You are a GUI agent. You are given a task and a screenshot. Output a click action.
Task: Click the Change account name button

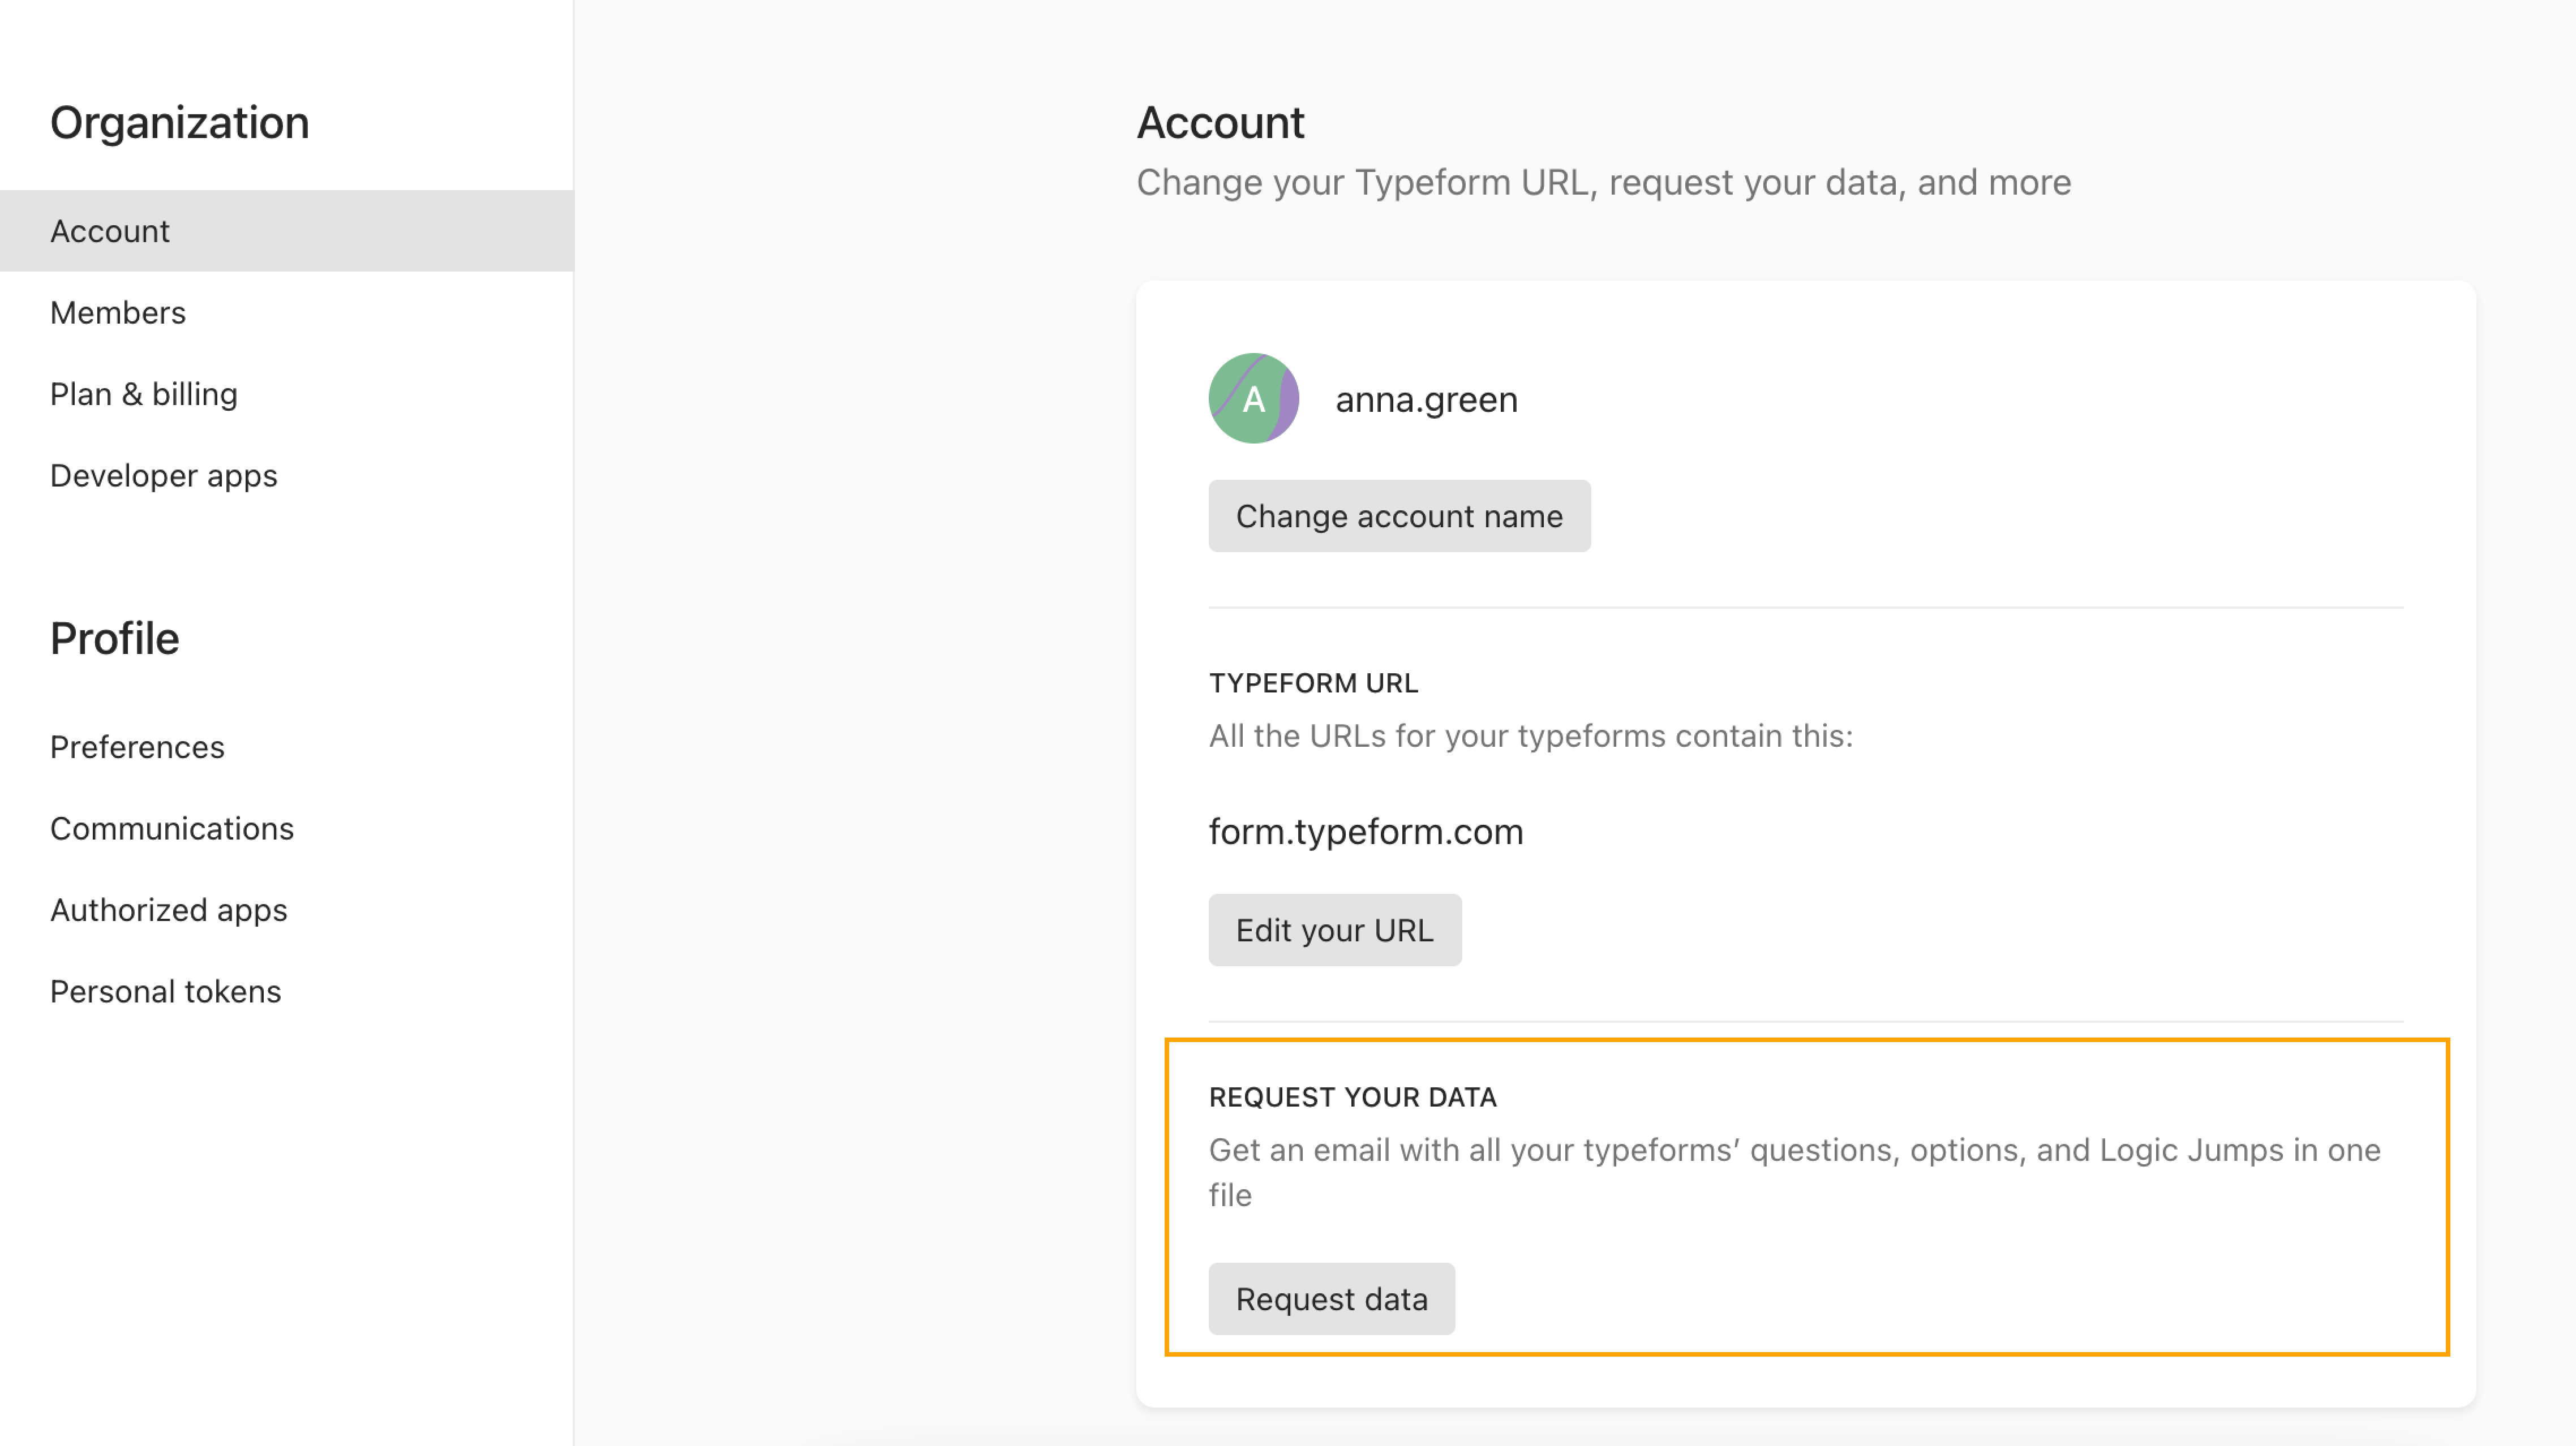tap(1399, 516)
